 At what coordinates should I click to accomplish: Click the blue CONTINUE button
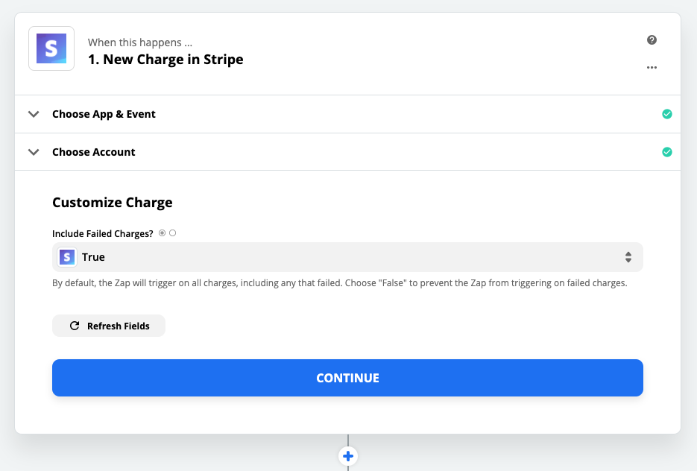click(x=347, y=378)
